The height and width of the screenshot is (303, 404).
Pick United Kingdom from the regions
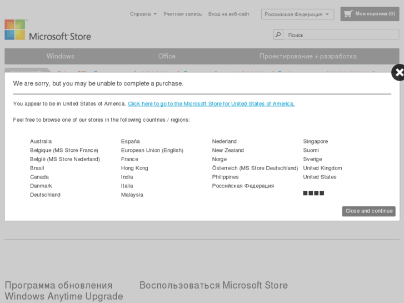pos(322,168)
